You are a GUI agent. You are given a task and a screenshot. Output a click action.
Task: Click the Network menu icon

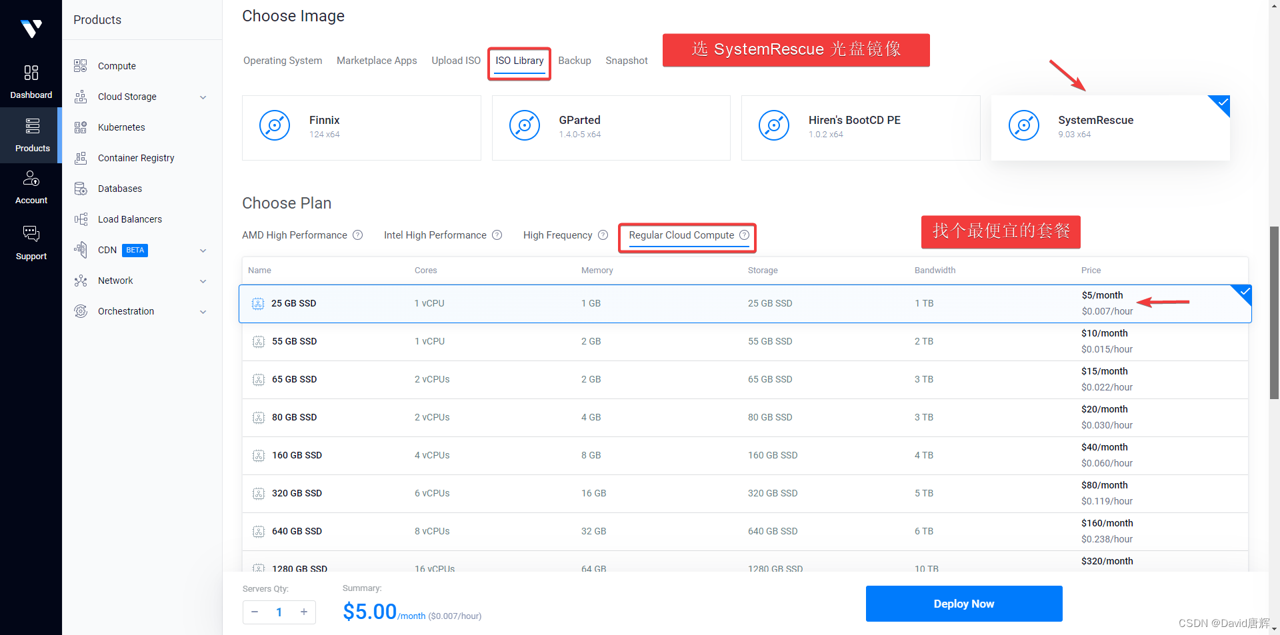tap(81, 281)
